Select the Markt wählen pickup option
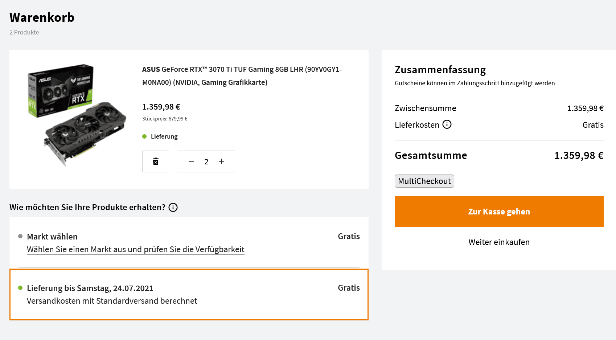Screen dimensions: 616x340 pyautogui.click(x=189, y=242)
